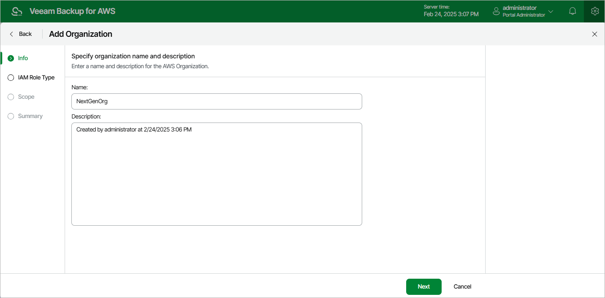This screenshot has height=298, width=605.
Task: Click the back chevron arrow icon
Action: [x=11, y=34]
